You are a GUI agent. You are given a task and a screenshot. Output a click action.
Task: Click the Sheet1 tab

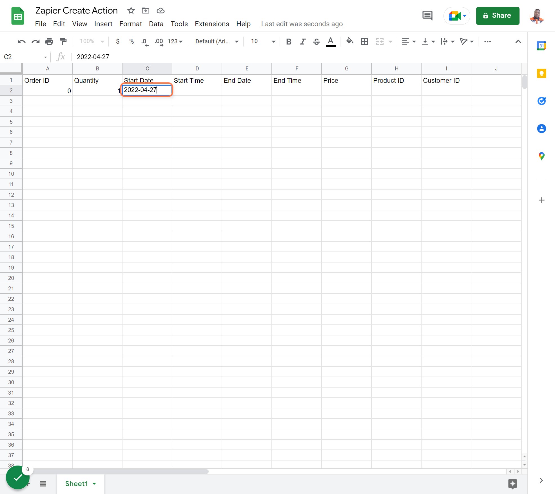(x=80, y=484)
